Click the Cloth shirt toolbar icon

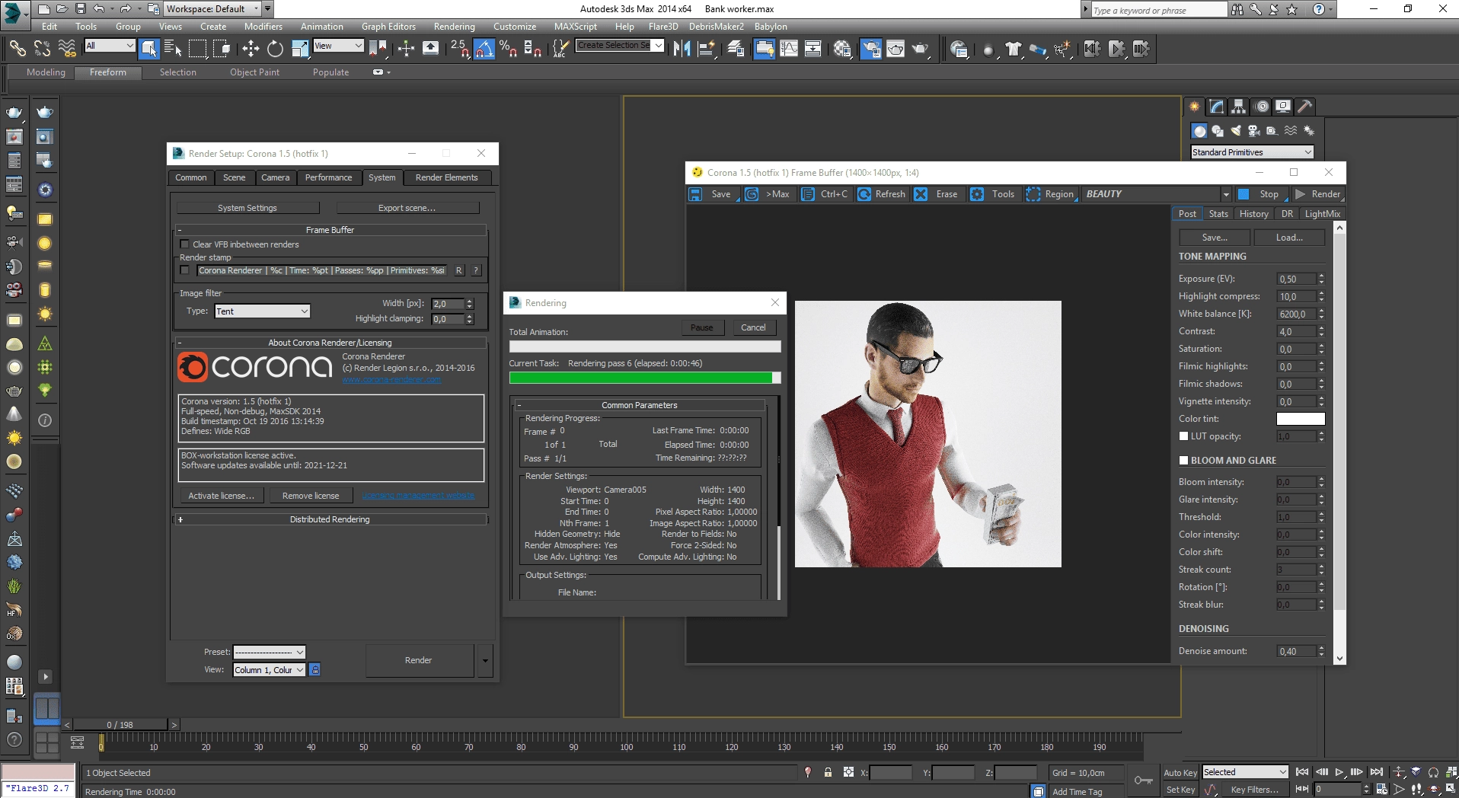1013,49
